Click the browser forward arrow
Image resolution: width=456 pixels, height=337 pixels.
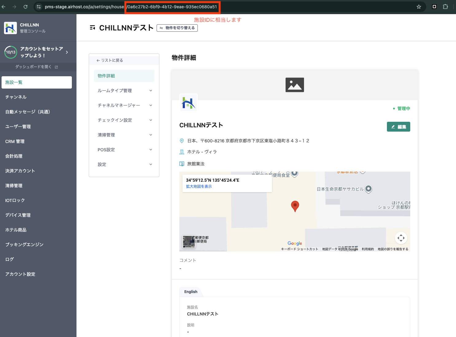[14, 6]
